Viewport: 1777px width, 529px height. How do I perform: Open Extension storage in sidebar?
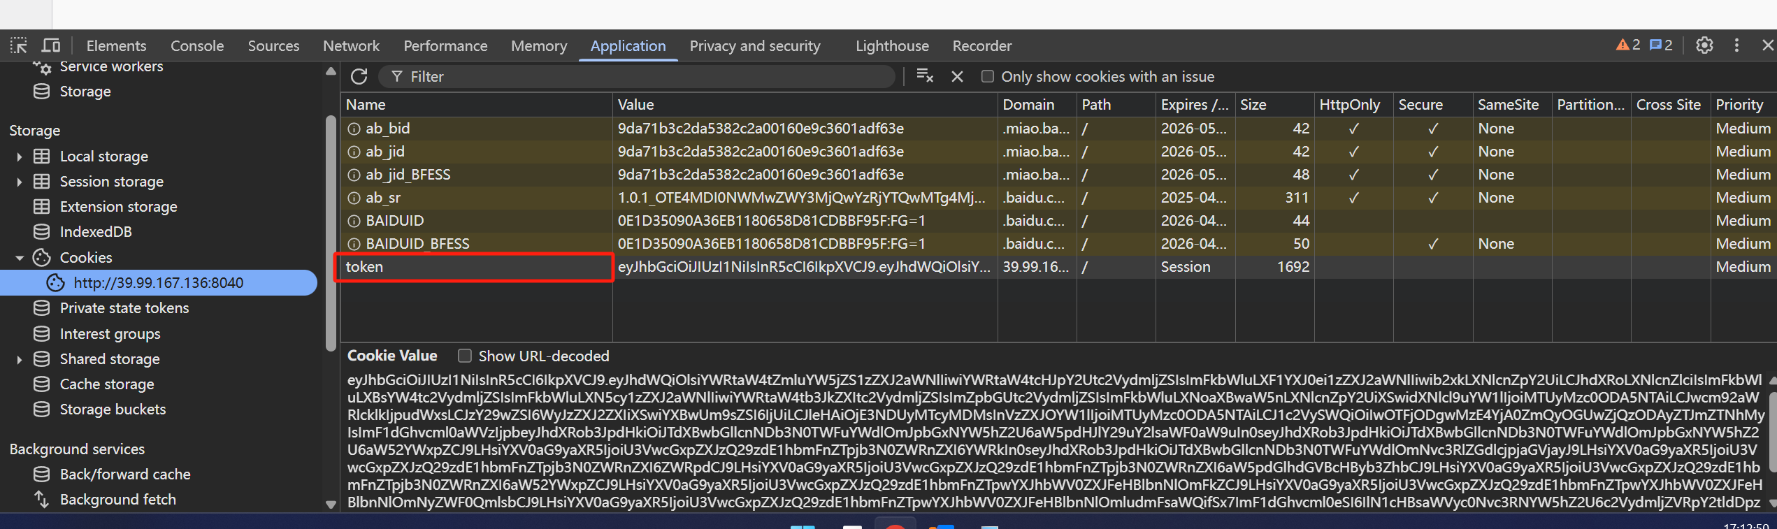point(118,207)
